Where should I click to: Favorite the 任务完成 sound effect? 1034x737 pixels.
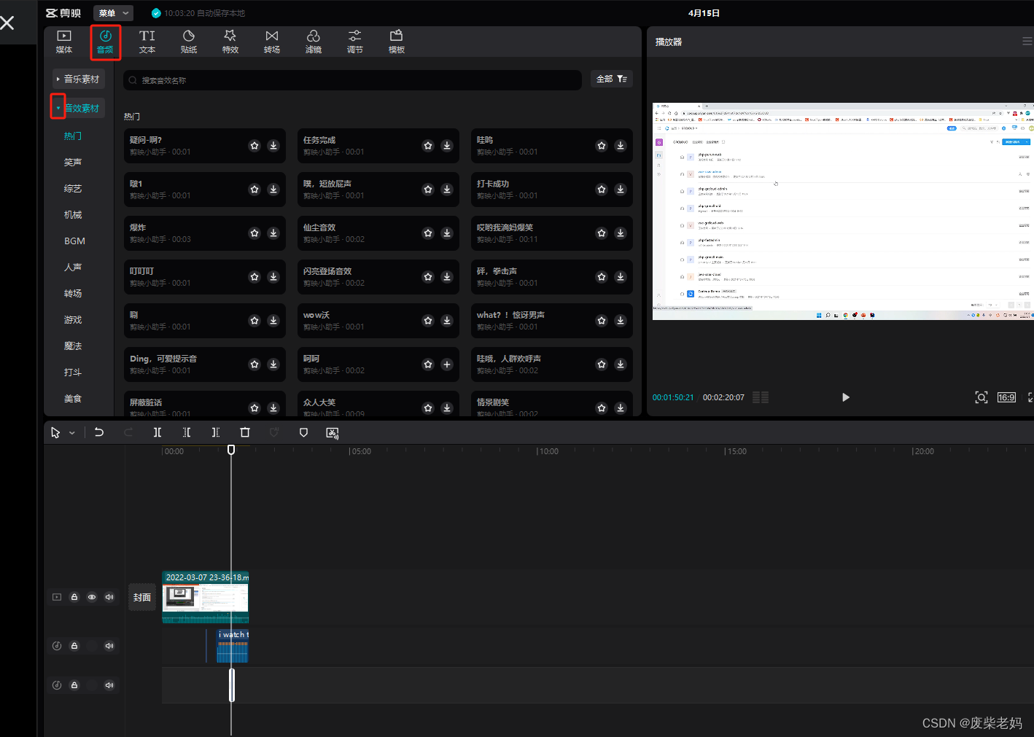[x=428, y=146]
